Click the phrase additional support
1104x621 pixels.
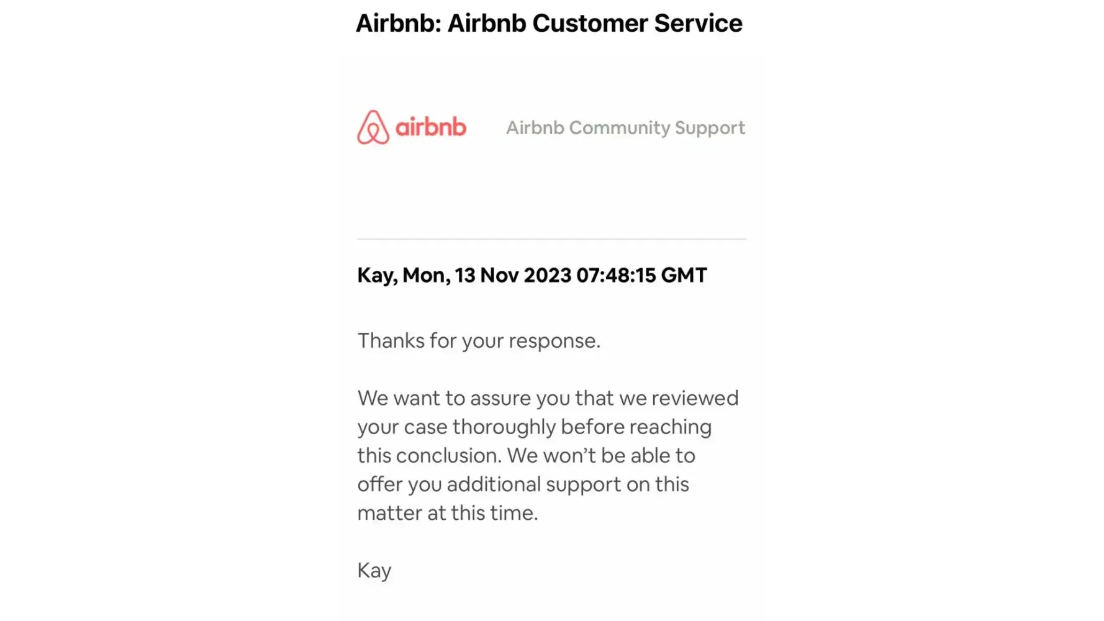pyautogui.click(x=533, y=484)
